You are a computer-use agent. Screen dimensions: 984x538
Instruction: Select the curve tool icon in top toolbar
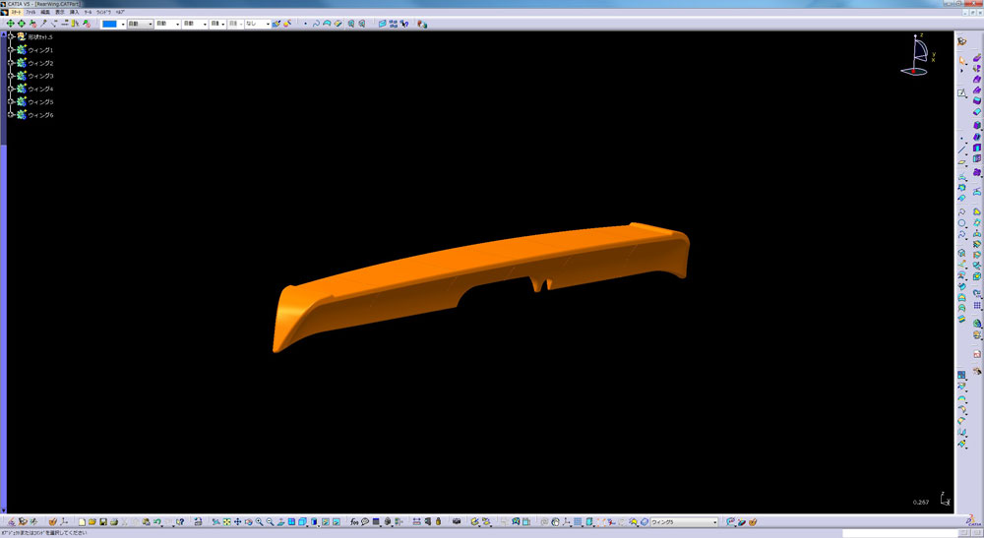[x=316, y=24]
